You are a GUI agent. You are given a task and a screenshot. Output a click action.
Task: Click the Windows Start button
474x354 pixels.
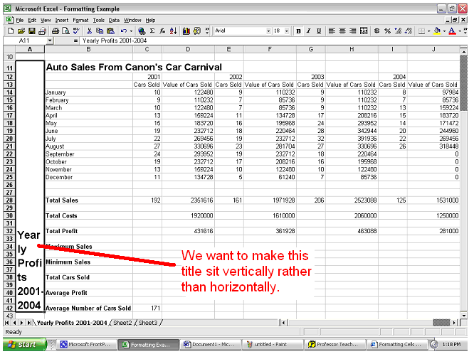point(23,344)
